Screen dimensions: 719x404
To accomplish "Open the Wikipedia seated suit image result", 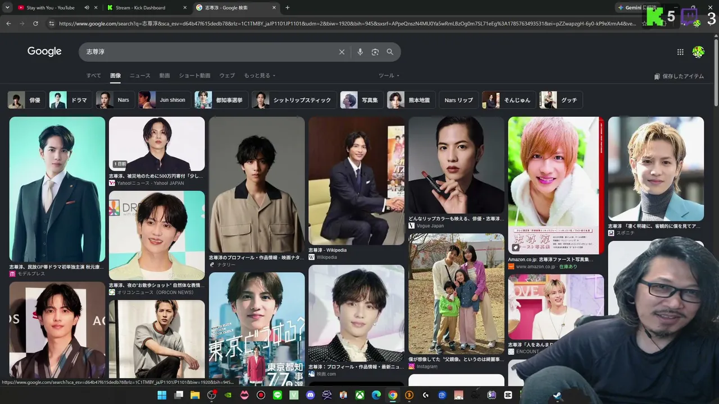I will click(356, 181).
